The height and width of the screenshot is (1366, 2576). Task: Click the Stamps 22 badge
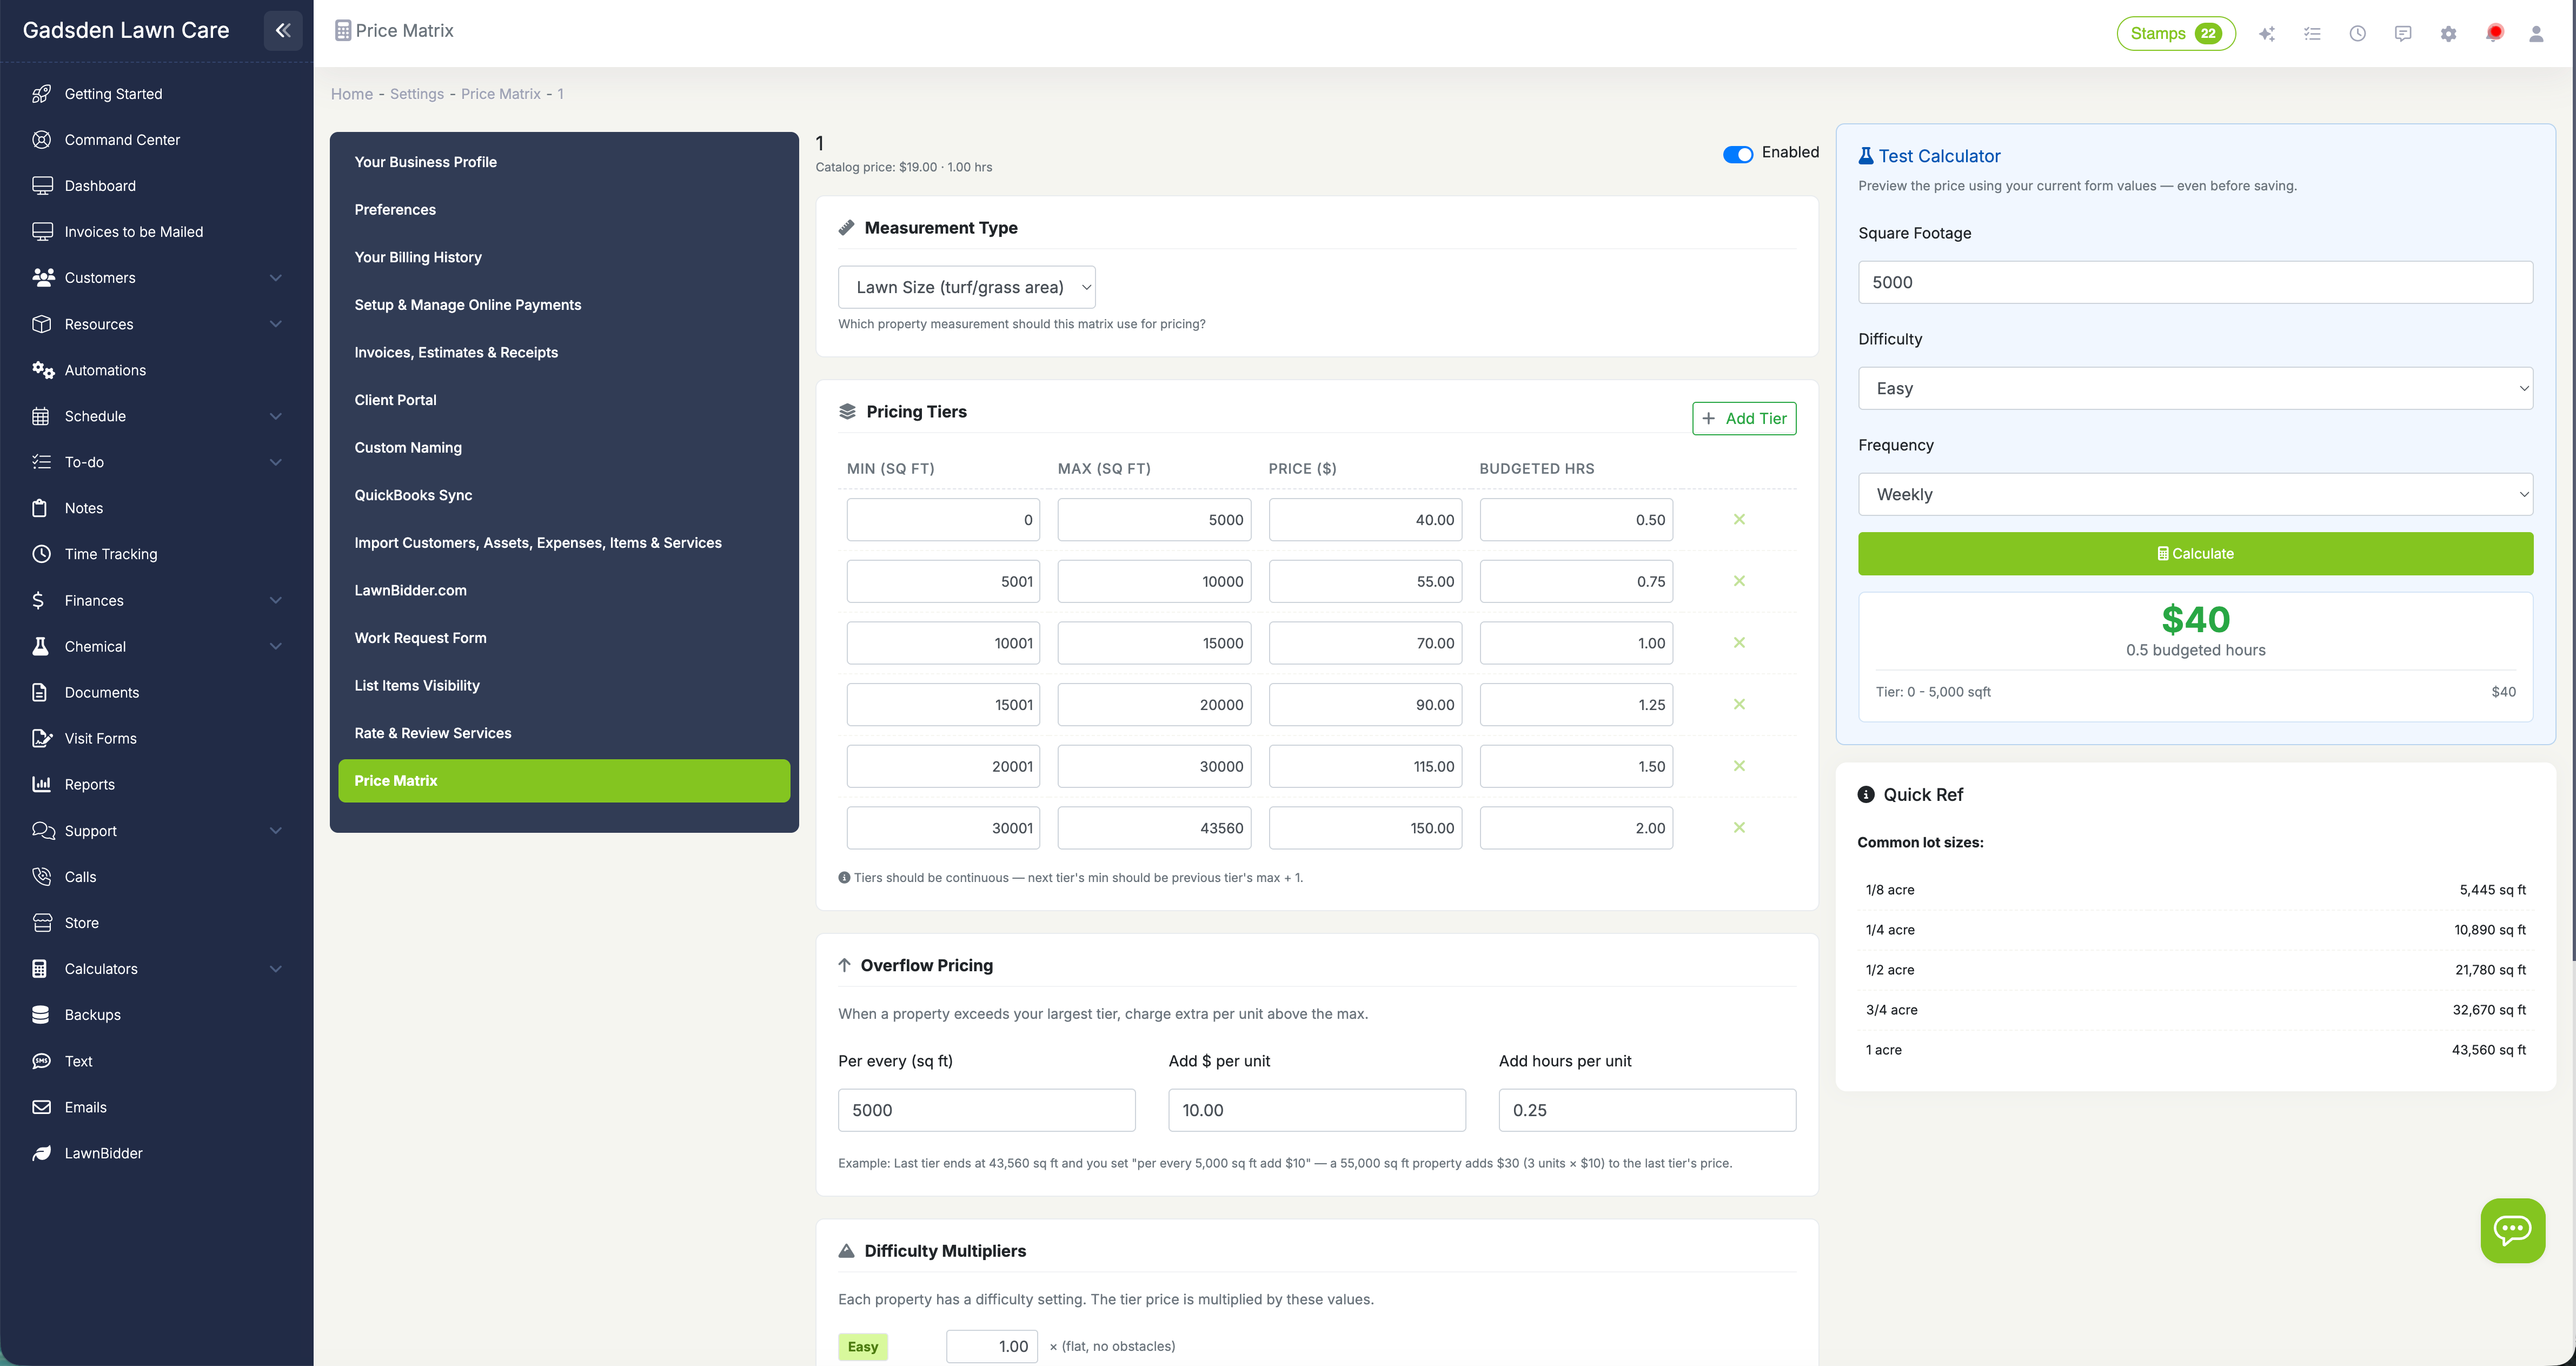pos(2176,32)
